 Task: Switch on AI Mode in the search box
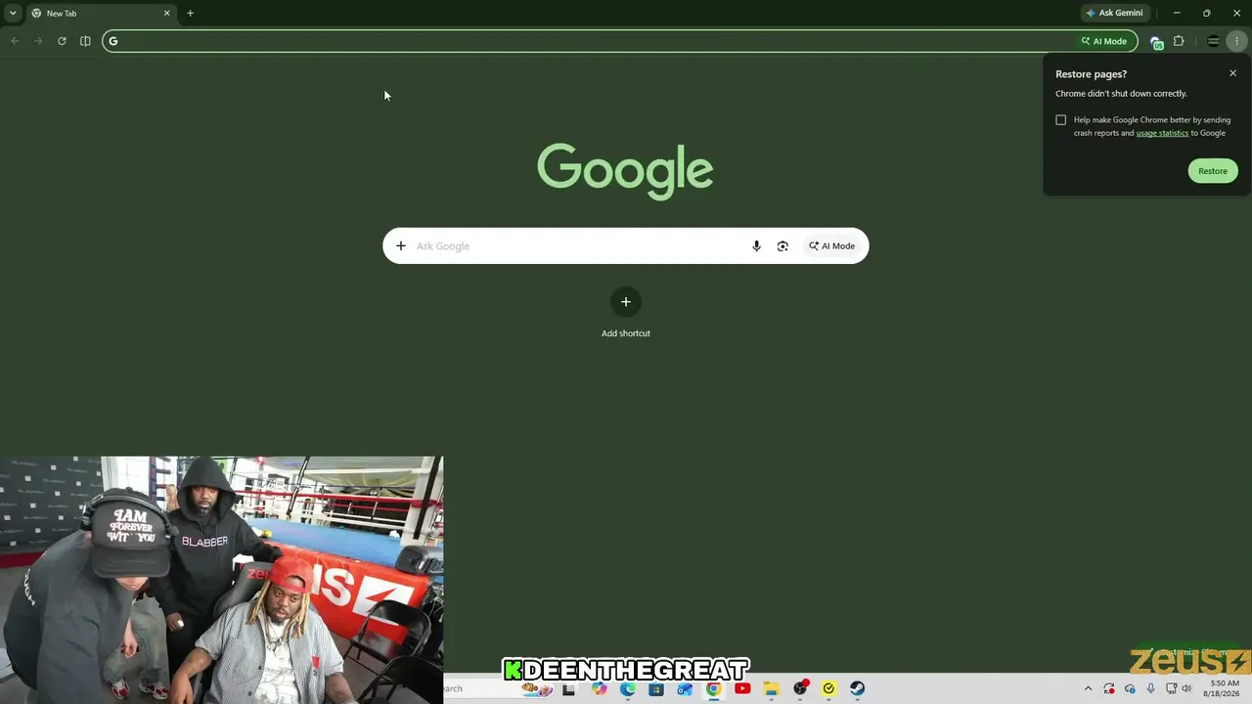click(831, 246)
